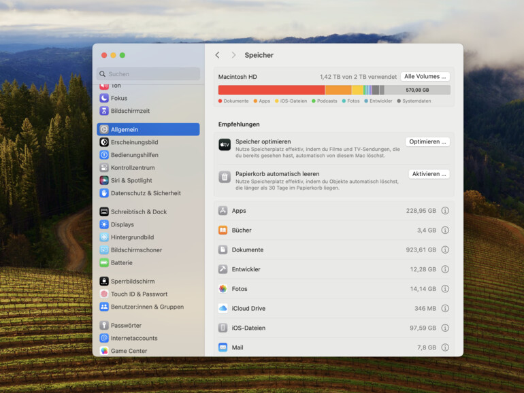
Task: Open Schreibtisch & Dock settings
Action: coord(148,211)
